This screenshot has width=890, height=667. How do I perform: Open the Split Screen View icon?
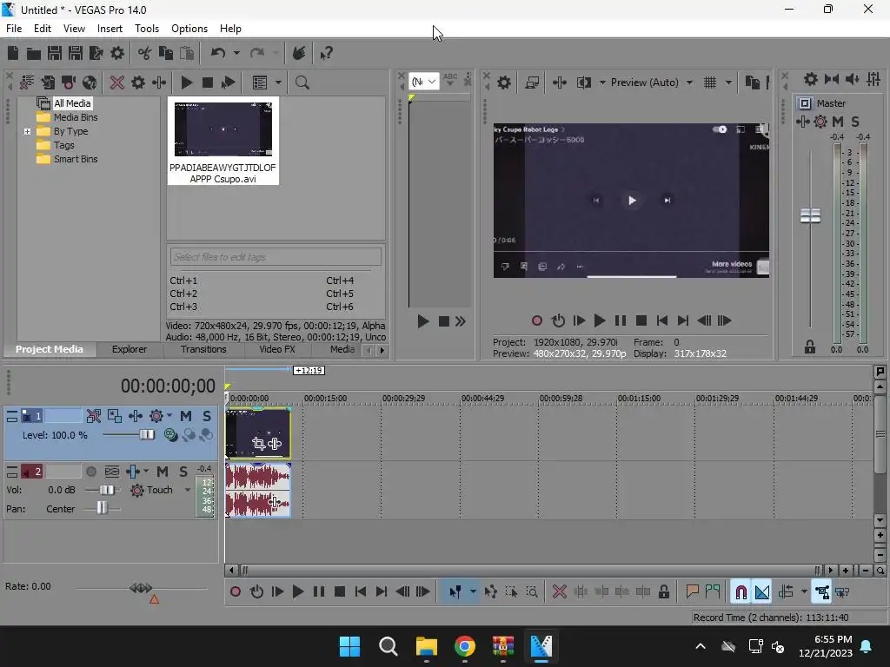pyautogui.click(x=583, y=83)
